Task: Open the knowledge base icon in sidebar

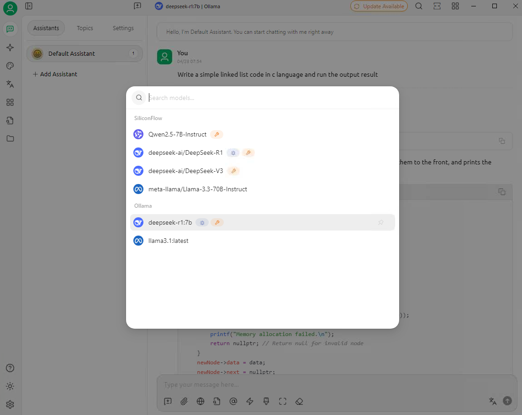Action: tap(10, 121)
